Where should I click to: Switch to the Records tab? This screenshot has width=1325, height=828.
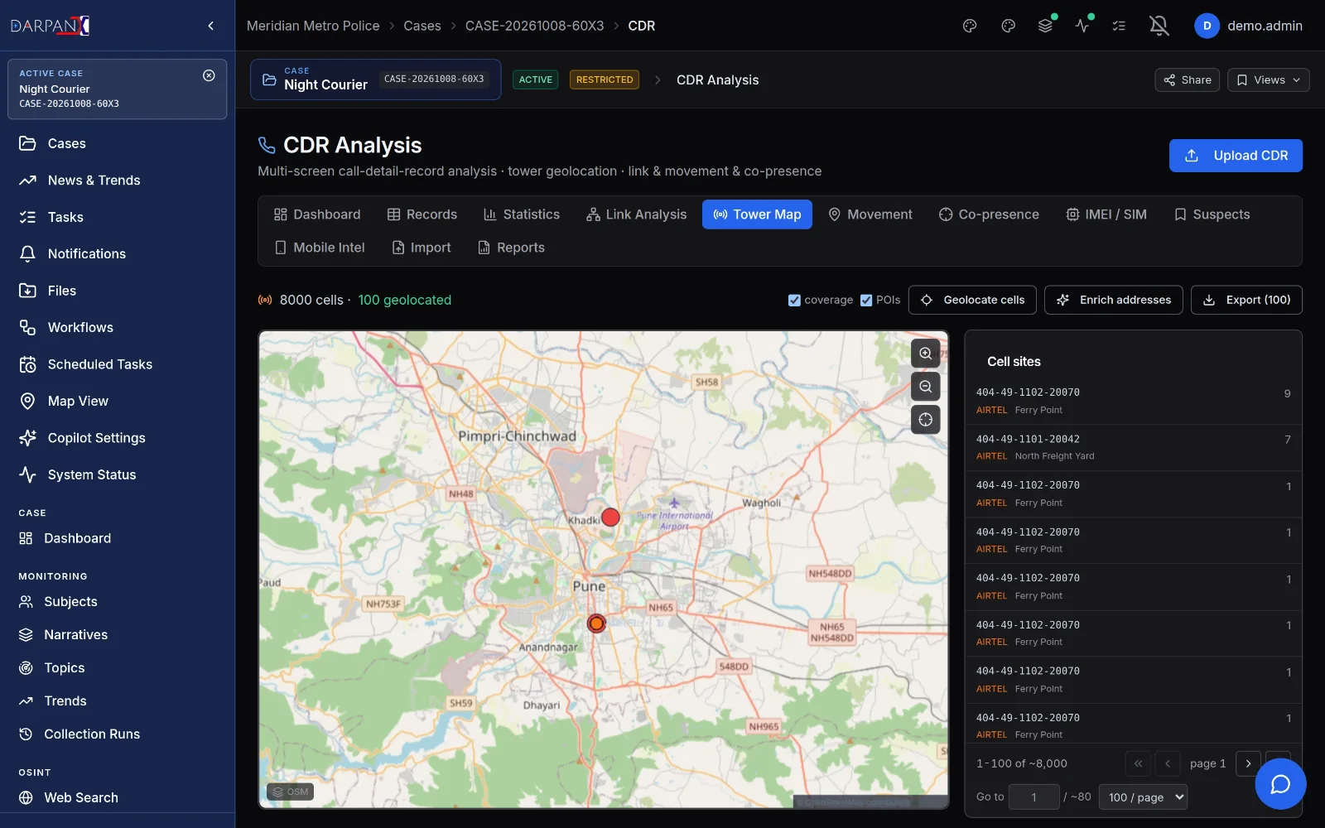[422, 214]
